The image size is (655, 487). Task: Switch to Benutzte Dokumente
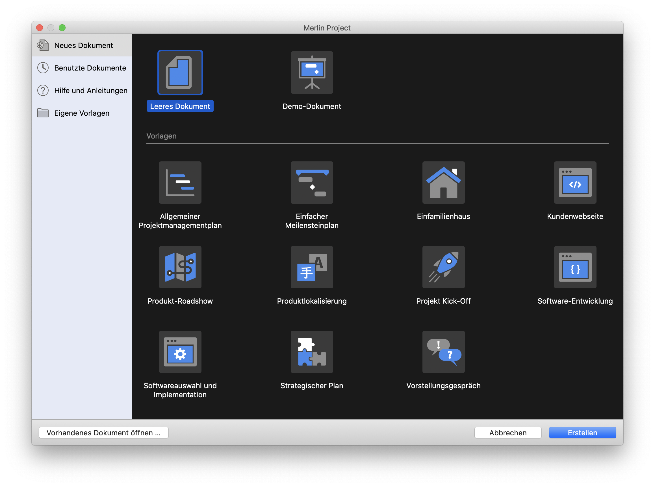point(82,68)
